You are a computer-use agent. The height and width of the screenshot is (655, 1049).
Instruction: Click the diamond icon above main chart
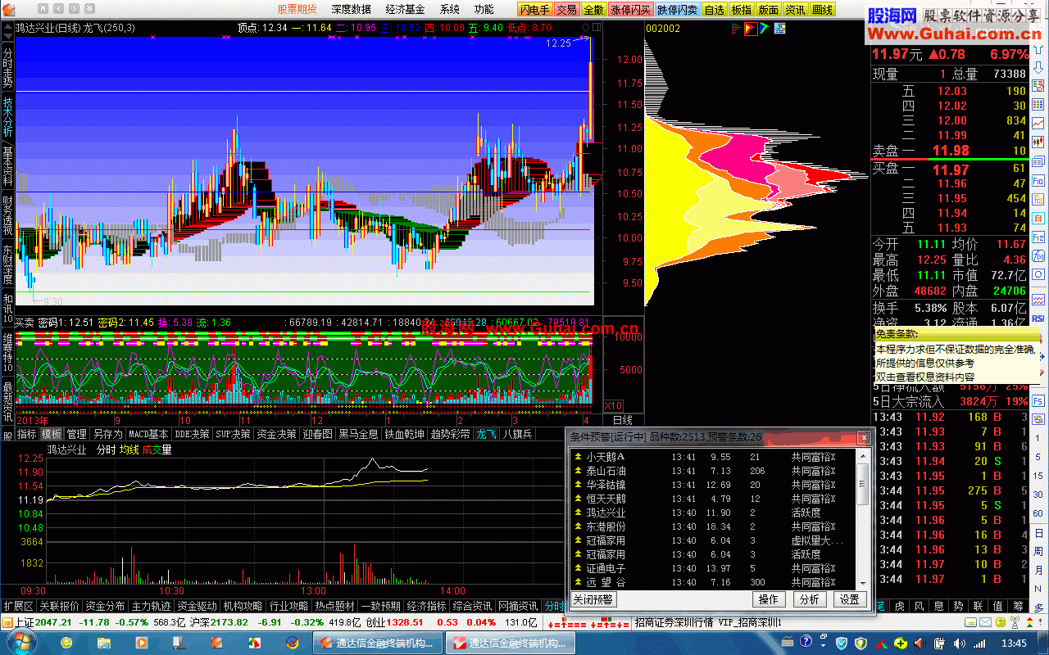(x=585, y=28)
